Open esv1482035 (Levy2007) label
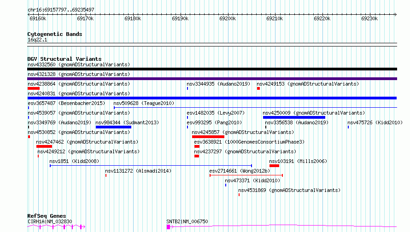This screenshot has height=232, width=410. (x=216, y=113)
